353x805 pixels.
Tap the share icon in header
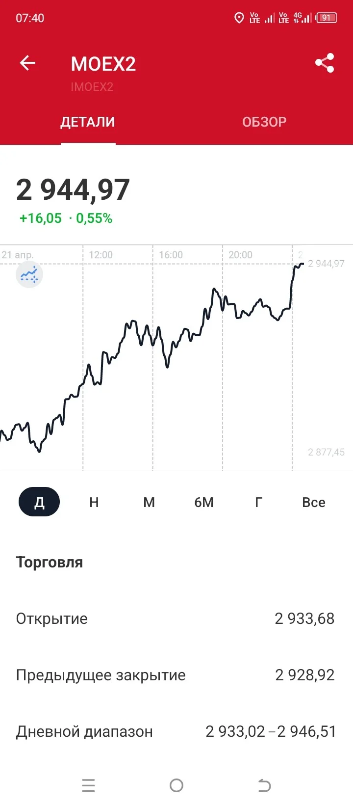(325, 63)
